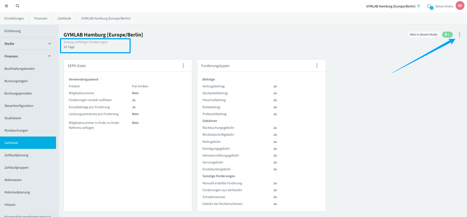Screen dimensions: 467x217
Task: Click the Einstellungen breadcrumb
Action: [x=14, y=18]
